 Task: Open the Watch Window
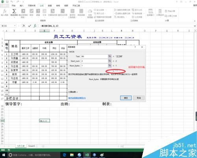pyautogui.click(x=151, y=13)
